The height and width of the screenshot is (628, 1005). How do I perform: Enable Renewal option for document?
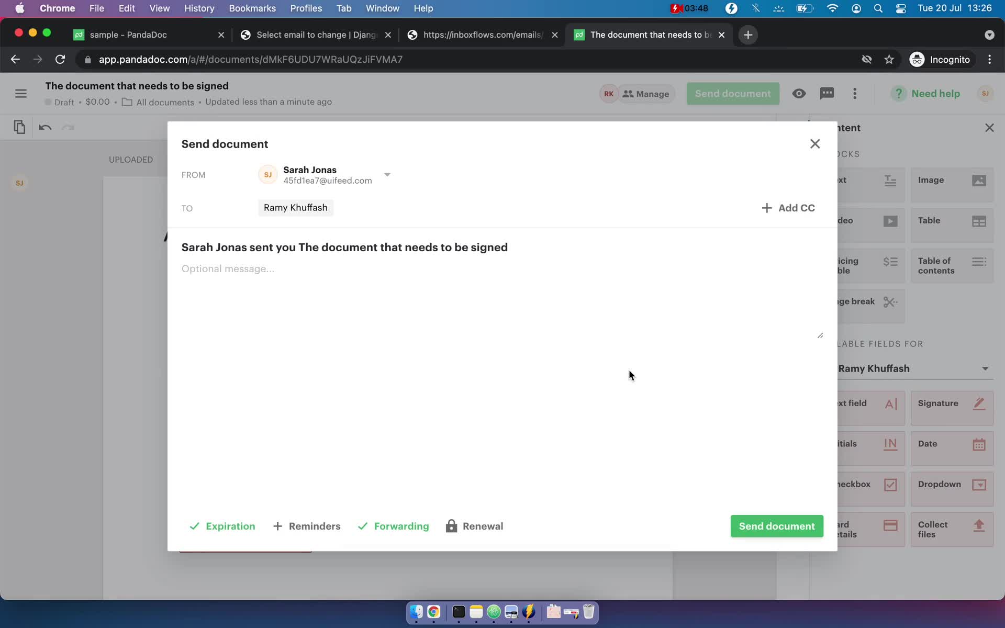pyautogui.click(x=474, y=526)
